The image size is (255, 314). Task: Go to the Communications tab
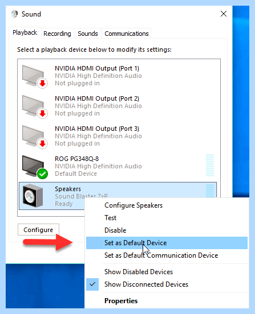[x=127, y=34]
